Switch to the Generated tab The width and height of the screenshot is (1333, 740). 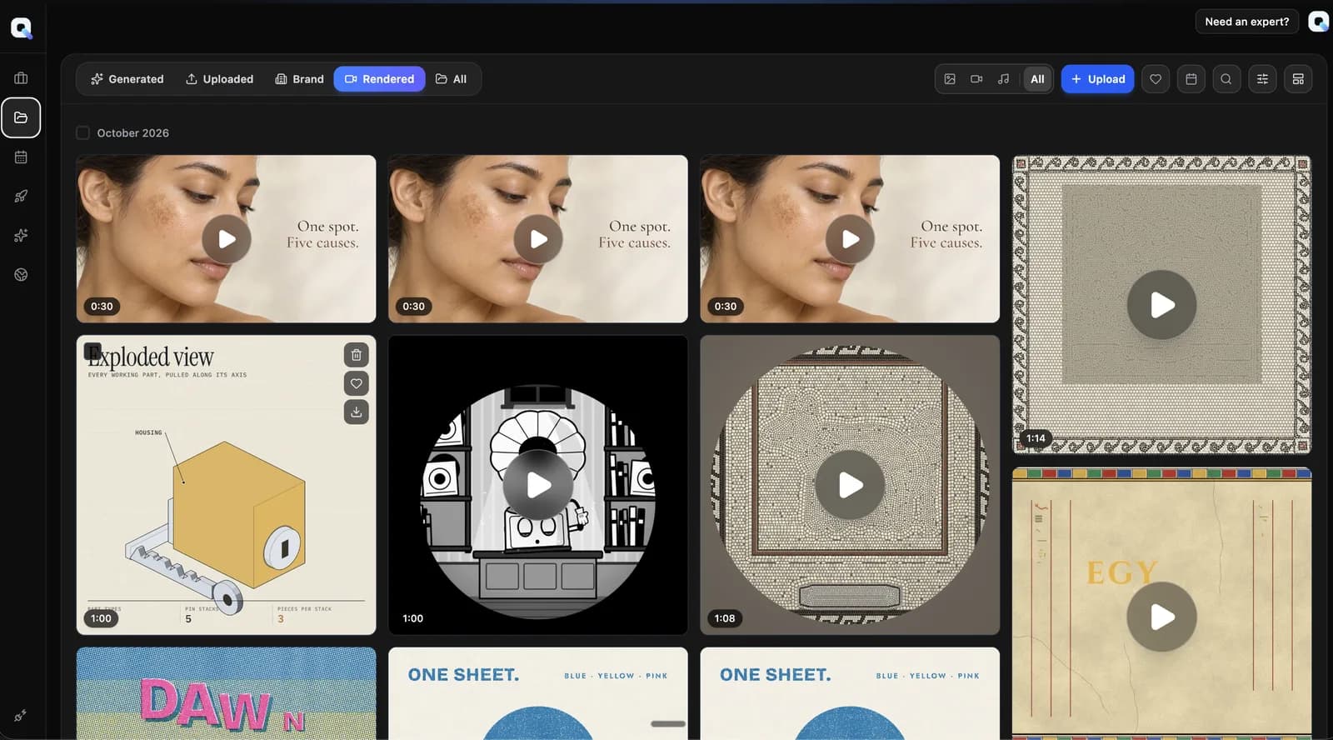coord(127,79)
